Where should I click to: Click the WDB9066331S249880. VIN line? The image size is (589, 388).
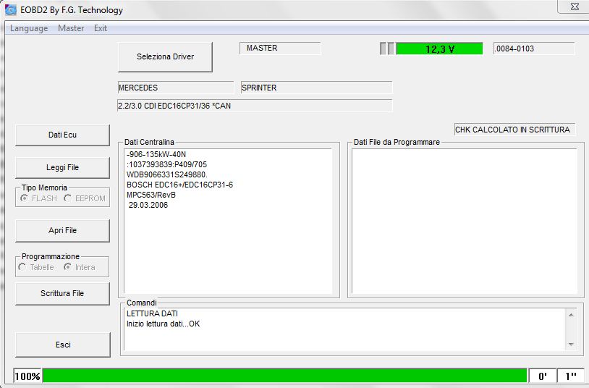coord(167,175)
